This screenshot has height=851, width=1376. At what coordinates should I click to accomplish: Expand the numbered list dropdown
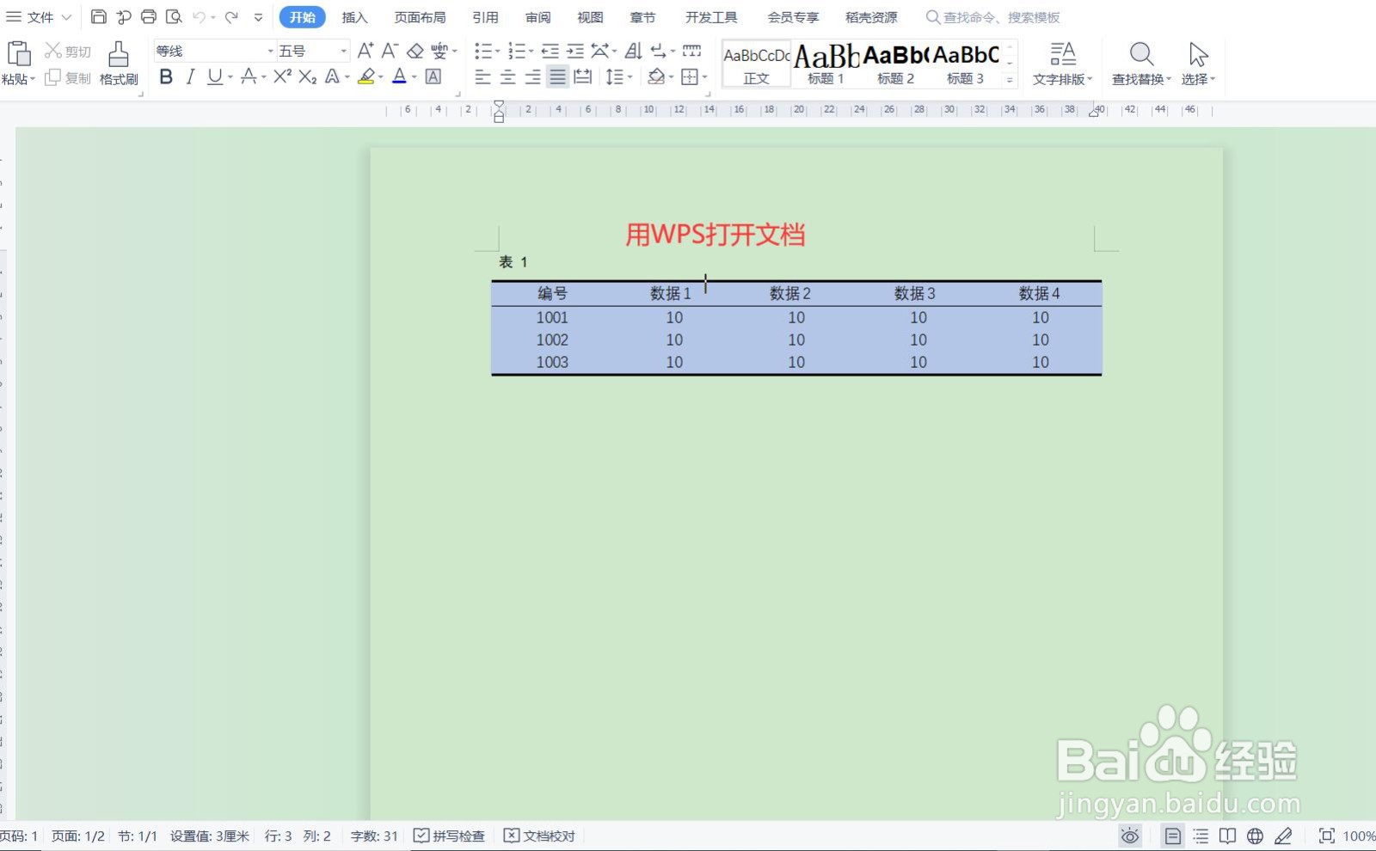click(531, 52)
